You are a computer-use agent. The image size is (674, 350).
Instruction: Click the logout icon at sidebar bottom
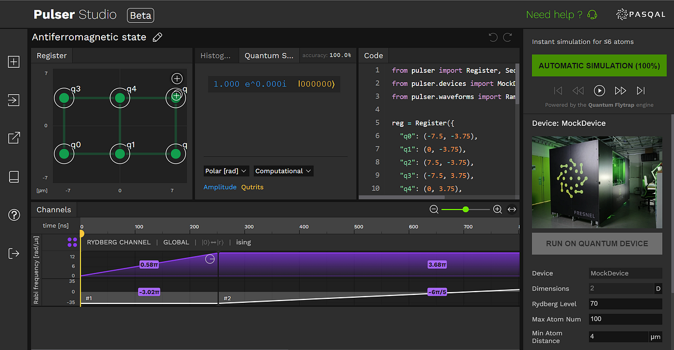[13, 253]
